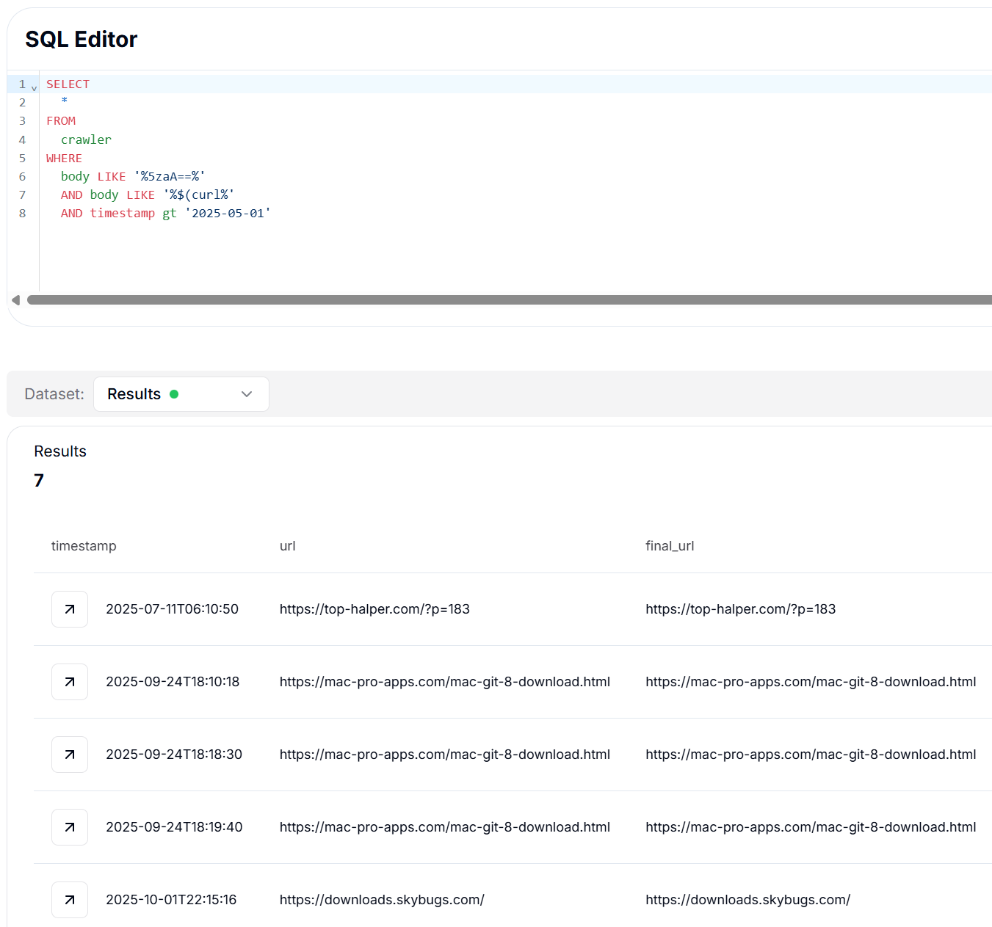Click the Dataset dropdown chevron
Screen dimensions: 992x927
click(247, 394)
